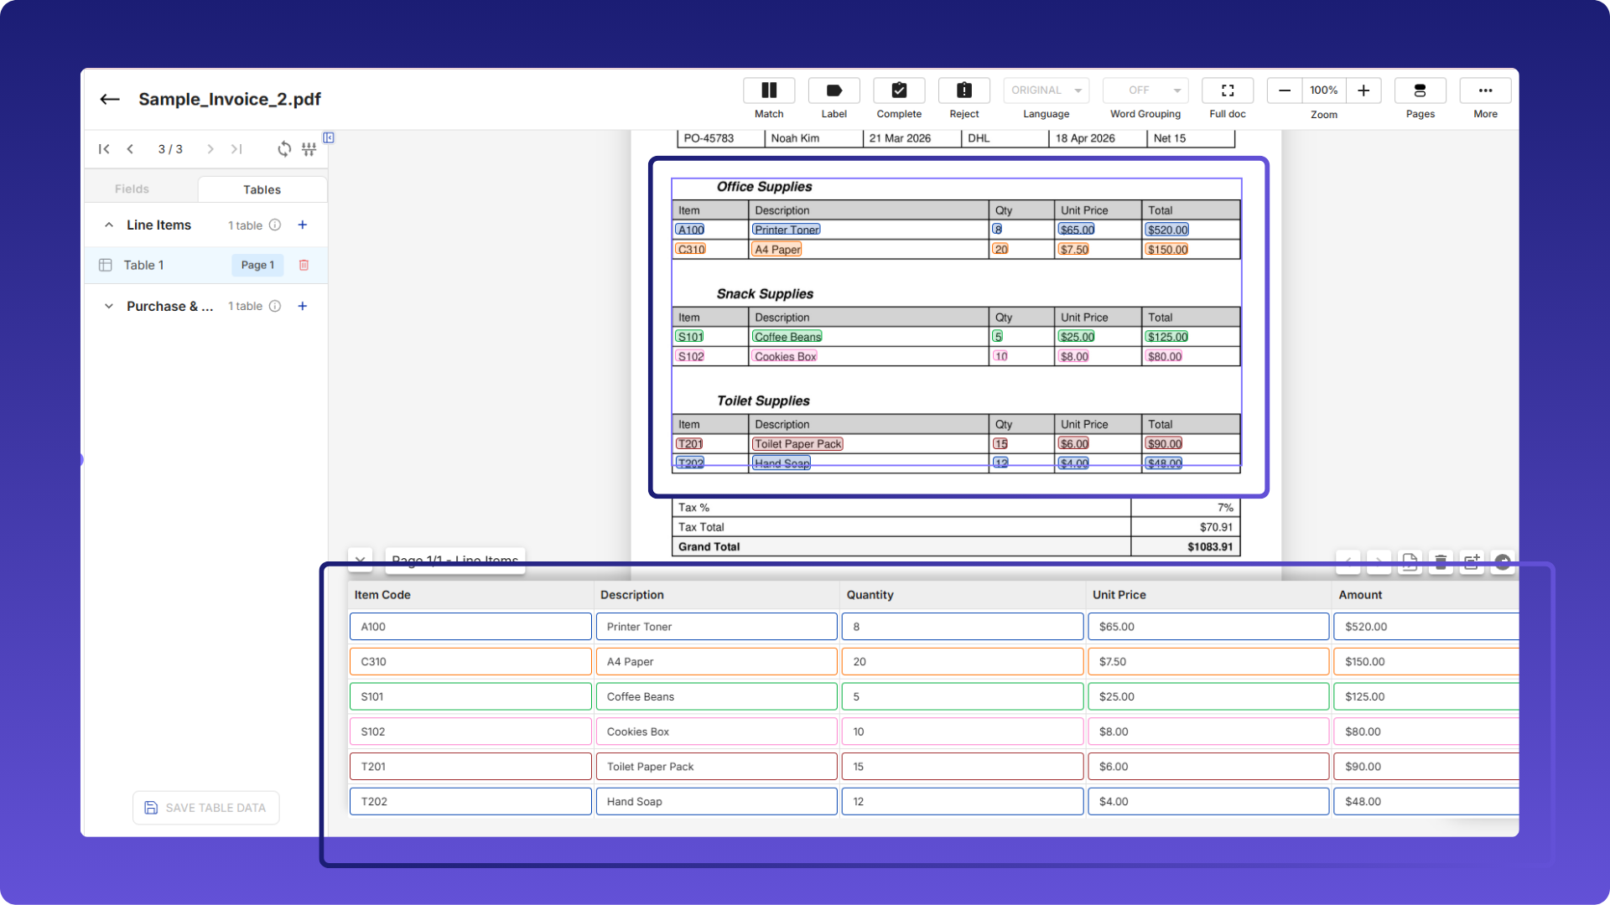Click Line Items info icon

pos(275,225)
